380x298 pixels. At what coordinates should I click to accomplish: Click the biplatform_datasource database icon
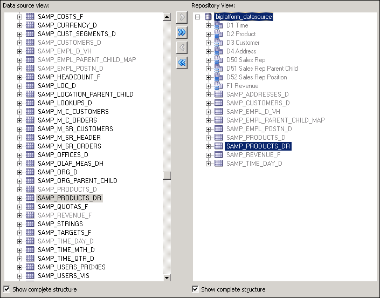tap(208, 17)
